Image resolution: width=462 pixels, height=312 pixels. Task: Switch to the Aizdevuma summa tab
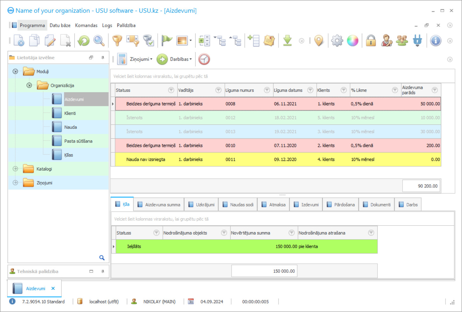[x=159, y=205]
